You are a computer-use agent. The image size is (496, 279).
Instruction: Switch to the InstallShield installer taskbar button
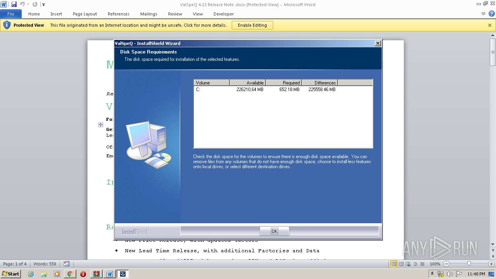[123, 274]
